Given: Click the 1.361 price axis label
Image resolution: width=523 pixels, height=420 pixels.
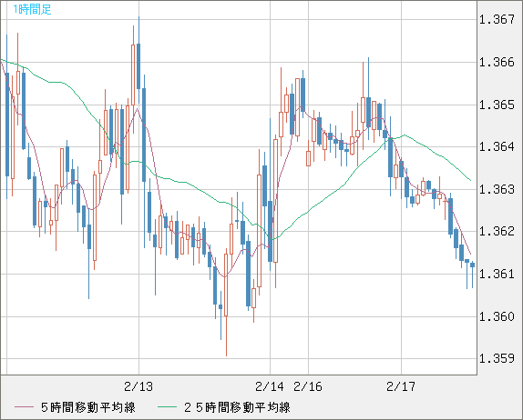Looking at the screenshot, I should point(497,274).
